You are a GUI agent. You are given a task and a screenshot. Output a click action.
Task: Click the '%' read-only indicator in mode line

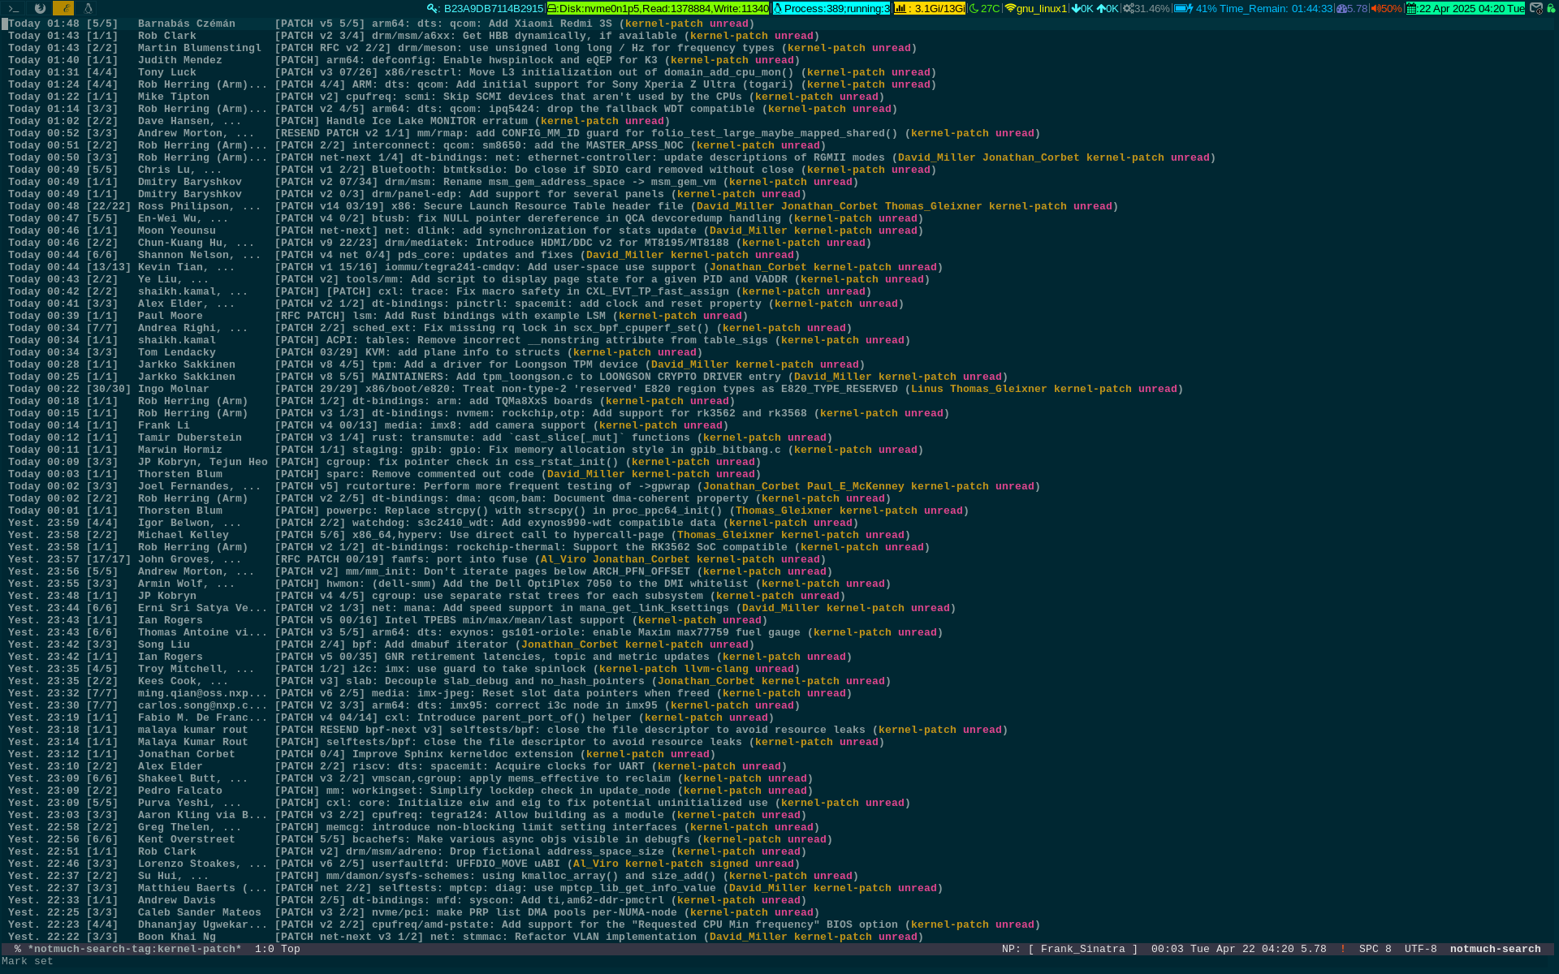click(17, 949)
